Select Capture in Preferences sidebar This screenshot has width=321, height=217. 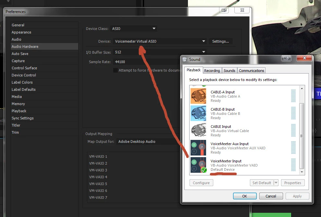pyautogui.click(x=44, y=61)
